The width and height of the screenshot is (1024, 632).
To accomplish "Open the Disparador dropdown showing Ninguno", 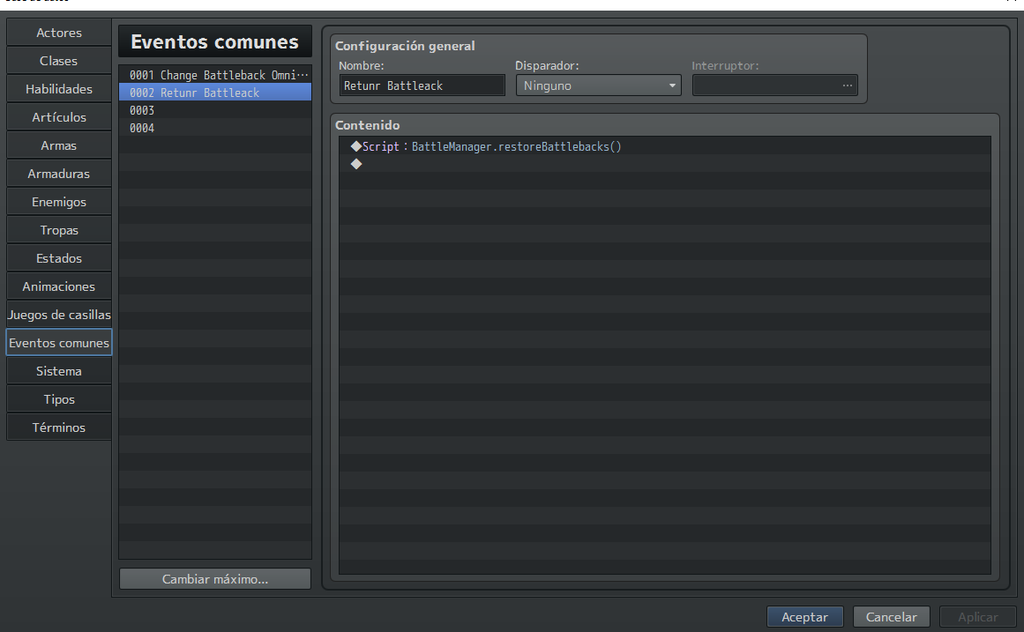I will [598, 86].
